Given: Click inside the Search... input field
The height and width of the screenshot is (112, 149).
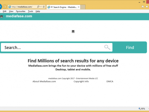Looking at the screenshot, I should point(57,47).
